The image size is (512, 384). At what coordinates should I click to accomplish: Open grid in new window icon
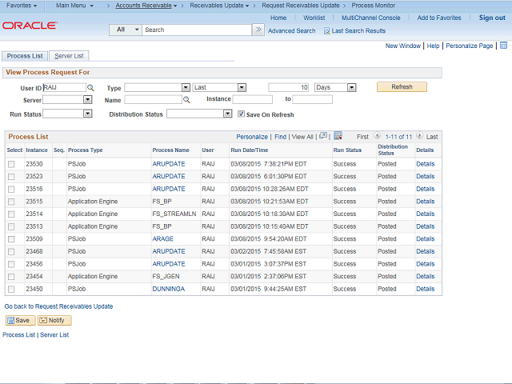coord(323,136)
